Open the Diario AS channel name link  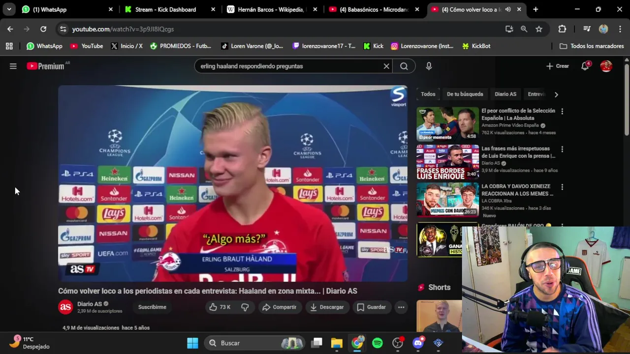(x=90, y=304)
